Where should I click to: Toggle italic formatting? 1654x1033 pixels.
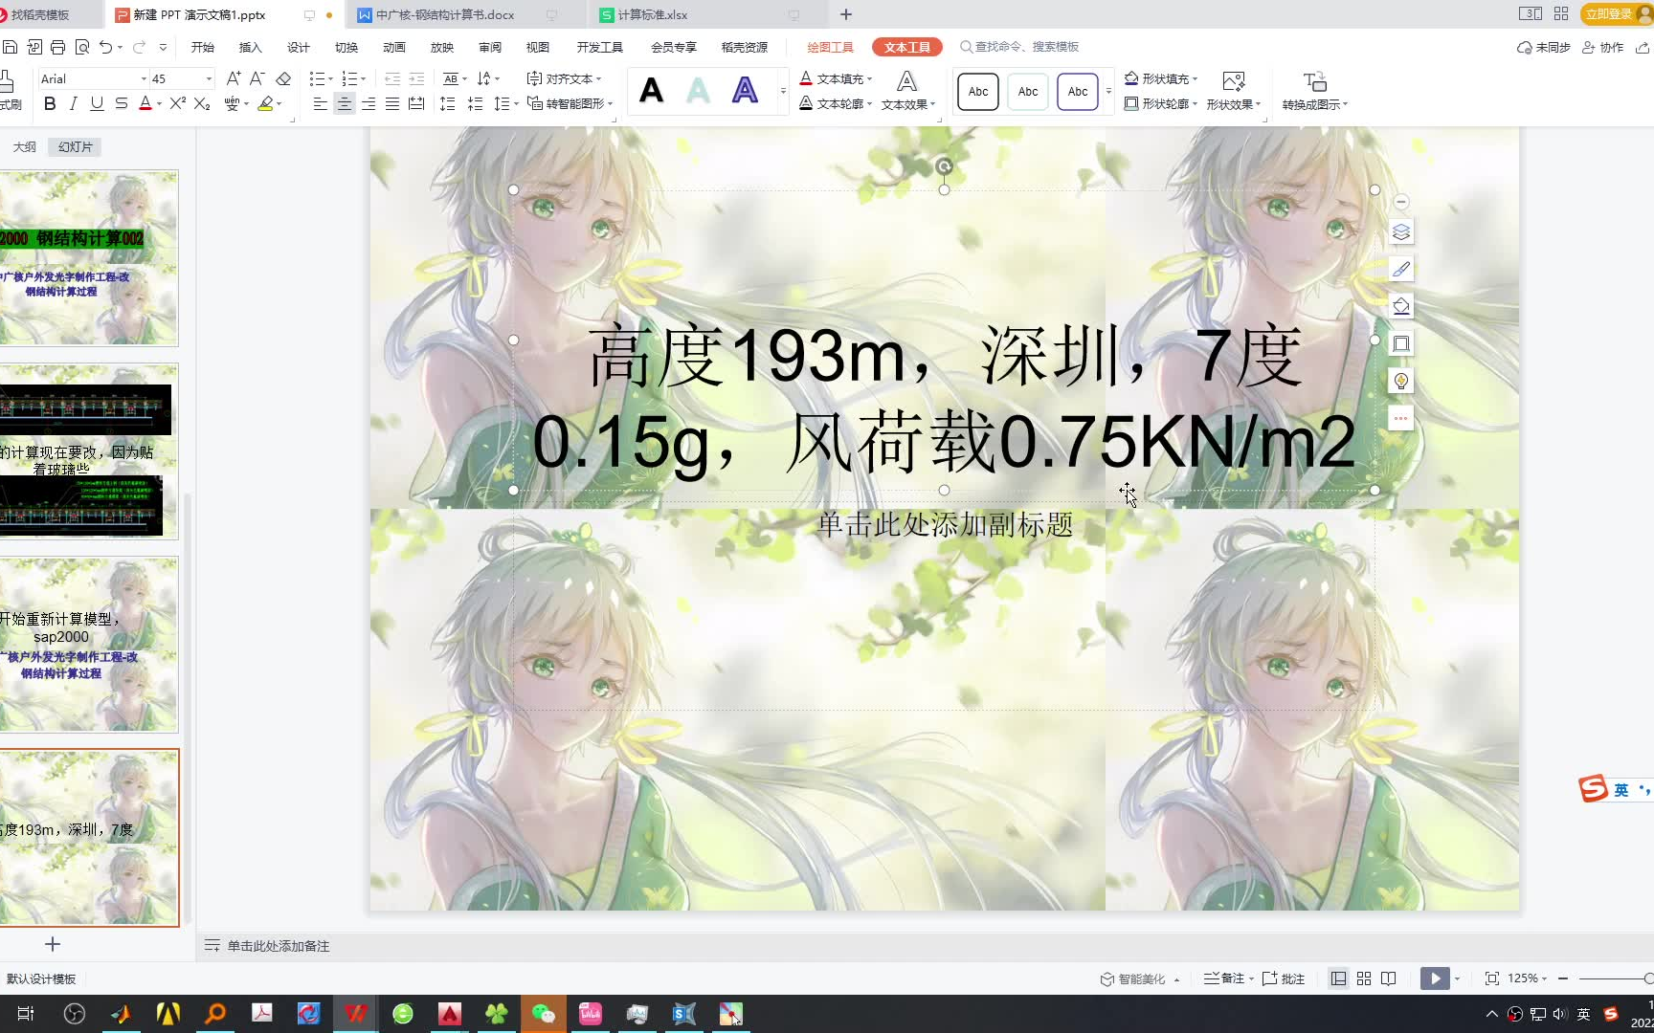[74, 103]
